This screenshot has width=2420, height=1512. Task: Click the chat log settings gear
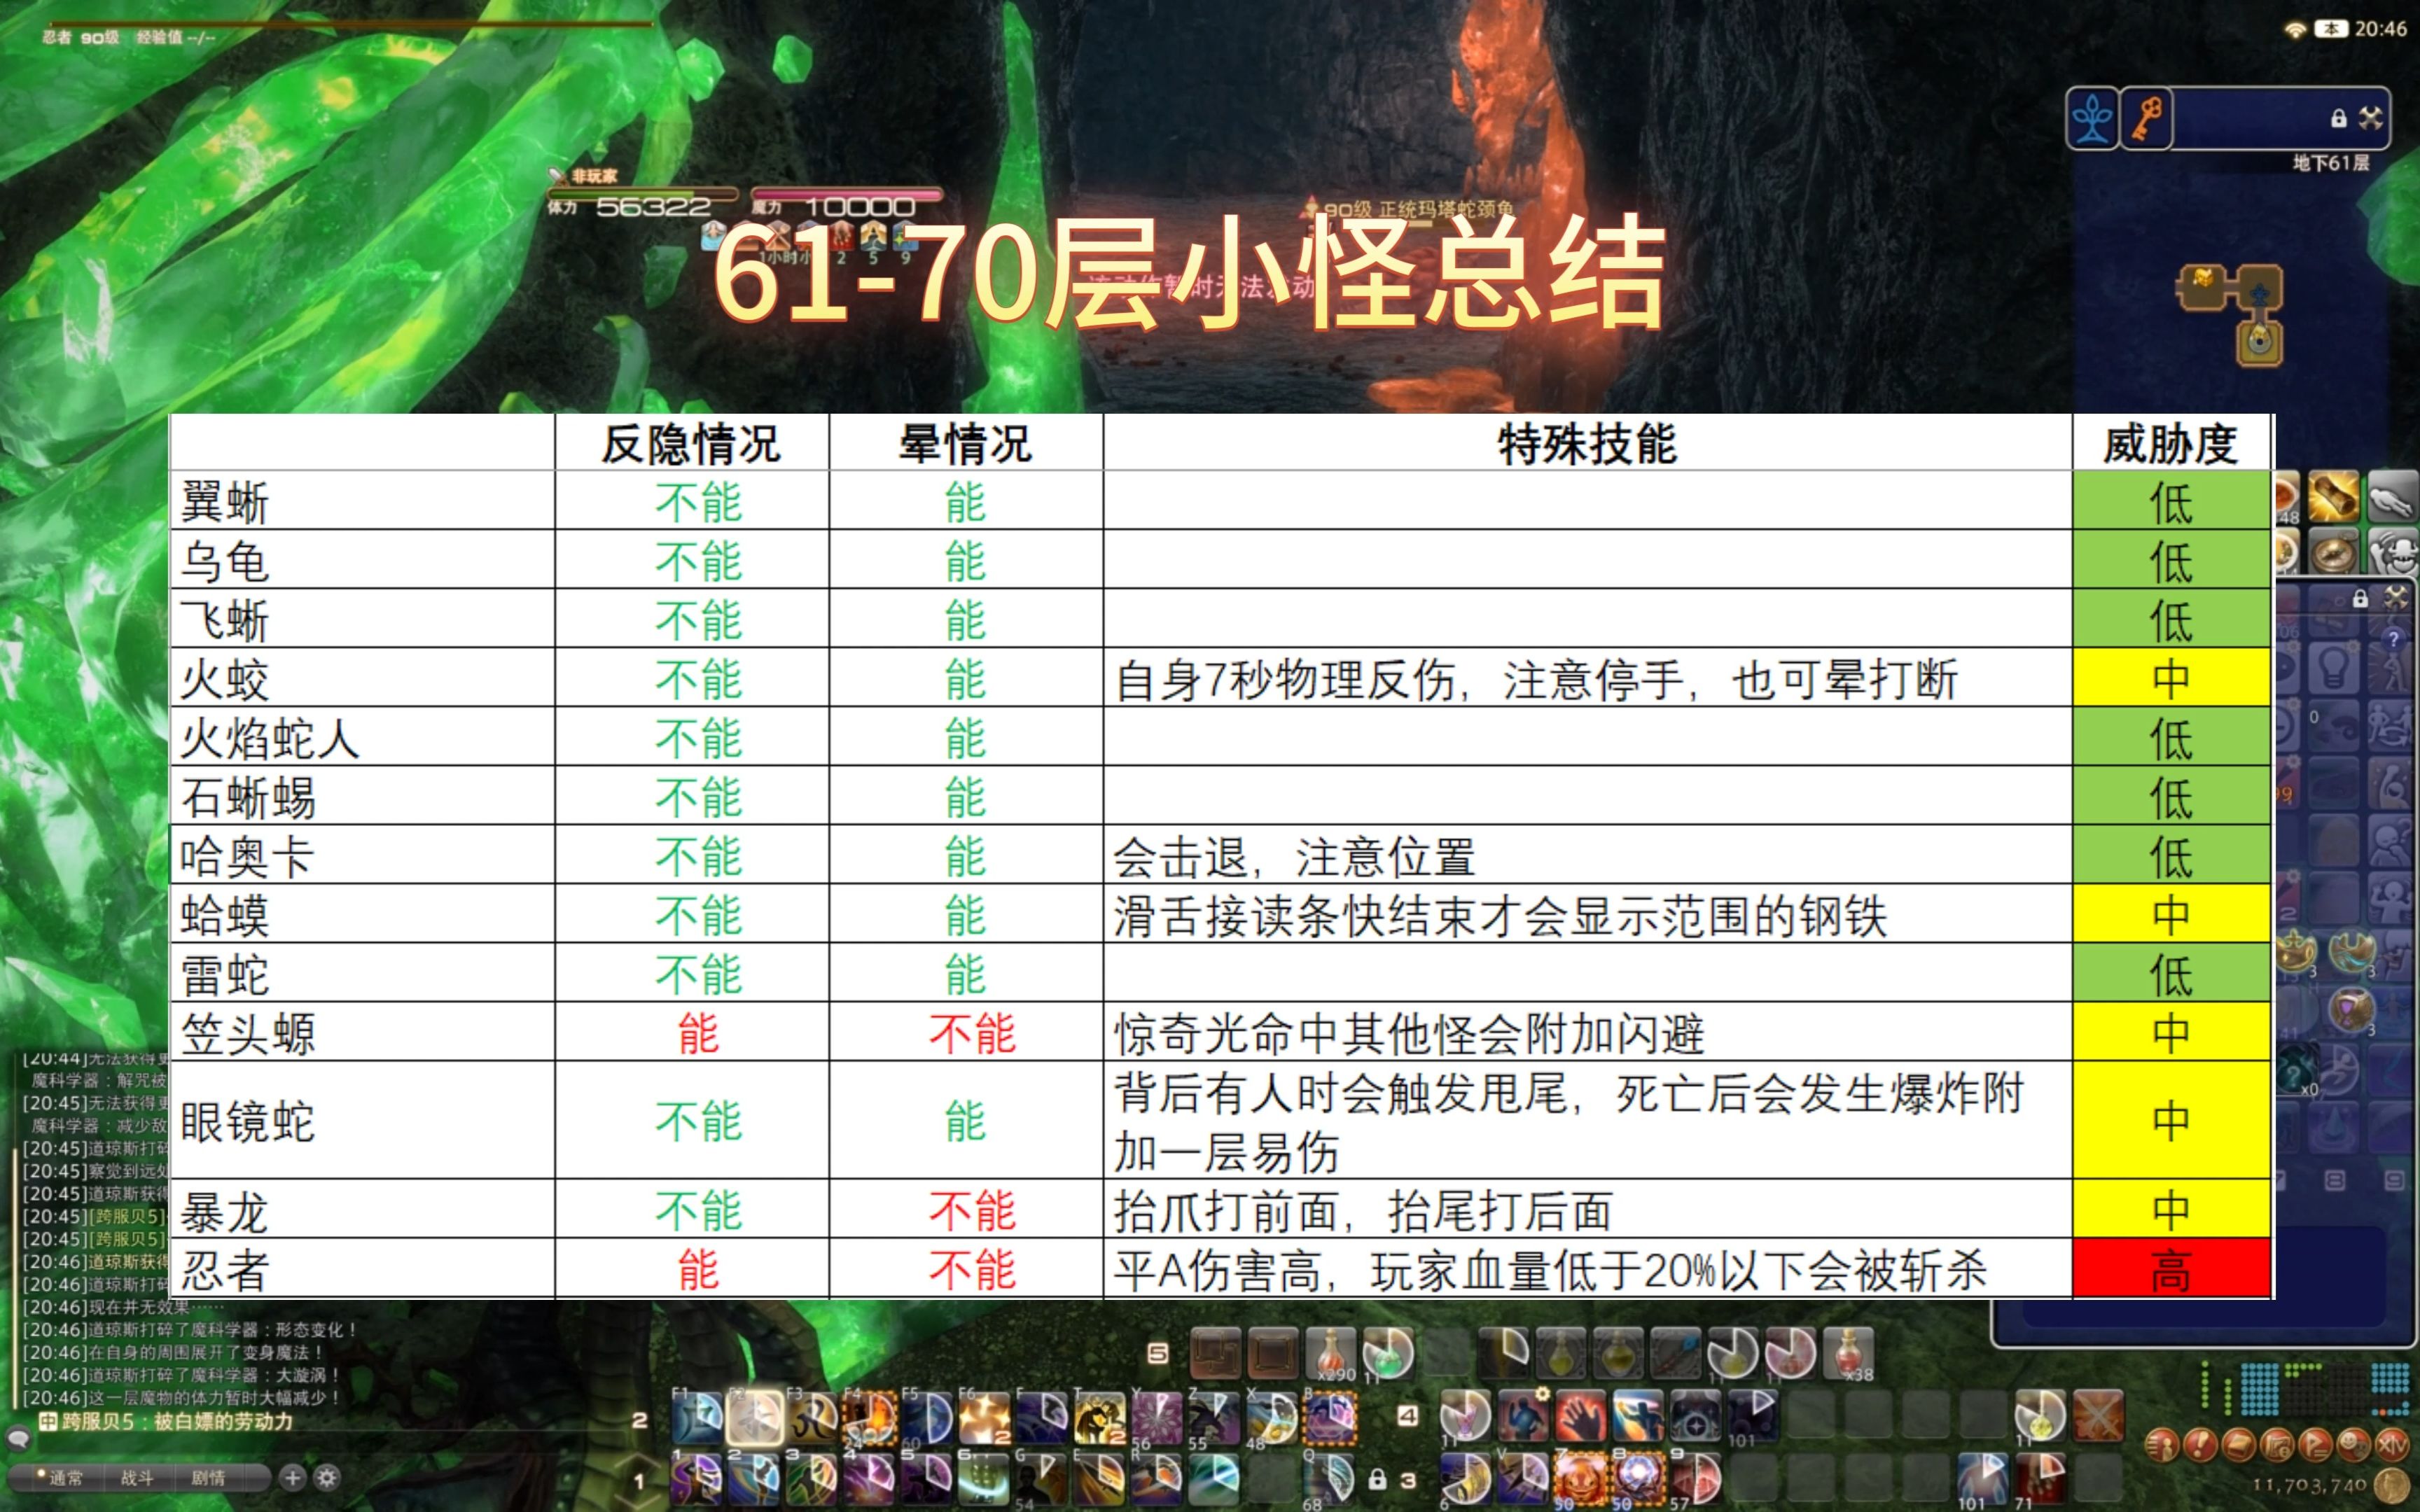pyautogui.click(x=327, y=1477)
